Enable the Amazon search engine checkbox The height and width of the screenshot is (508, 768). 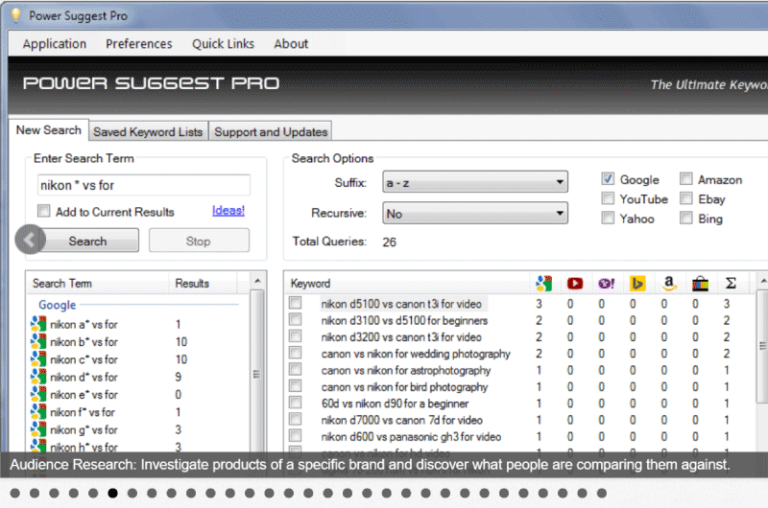685,179
